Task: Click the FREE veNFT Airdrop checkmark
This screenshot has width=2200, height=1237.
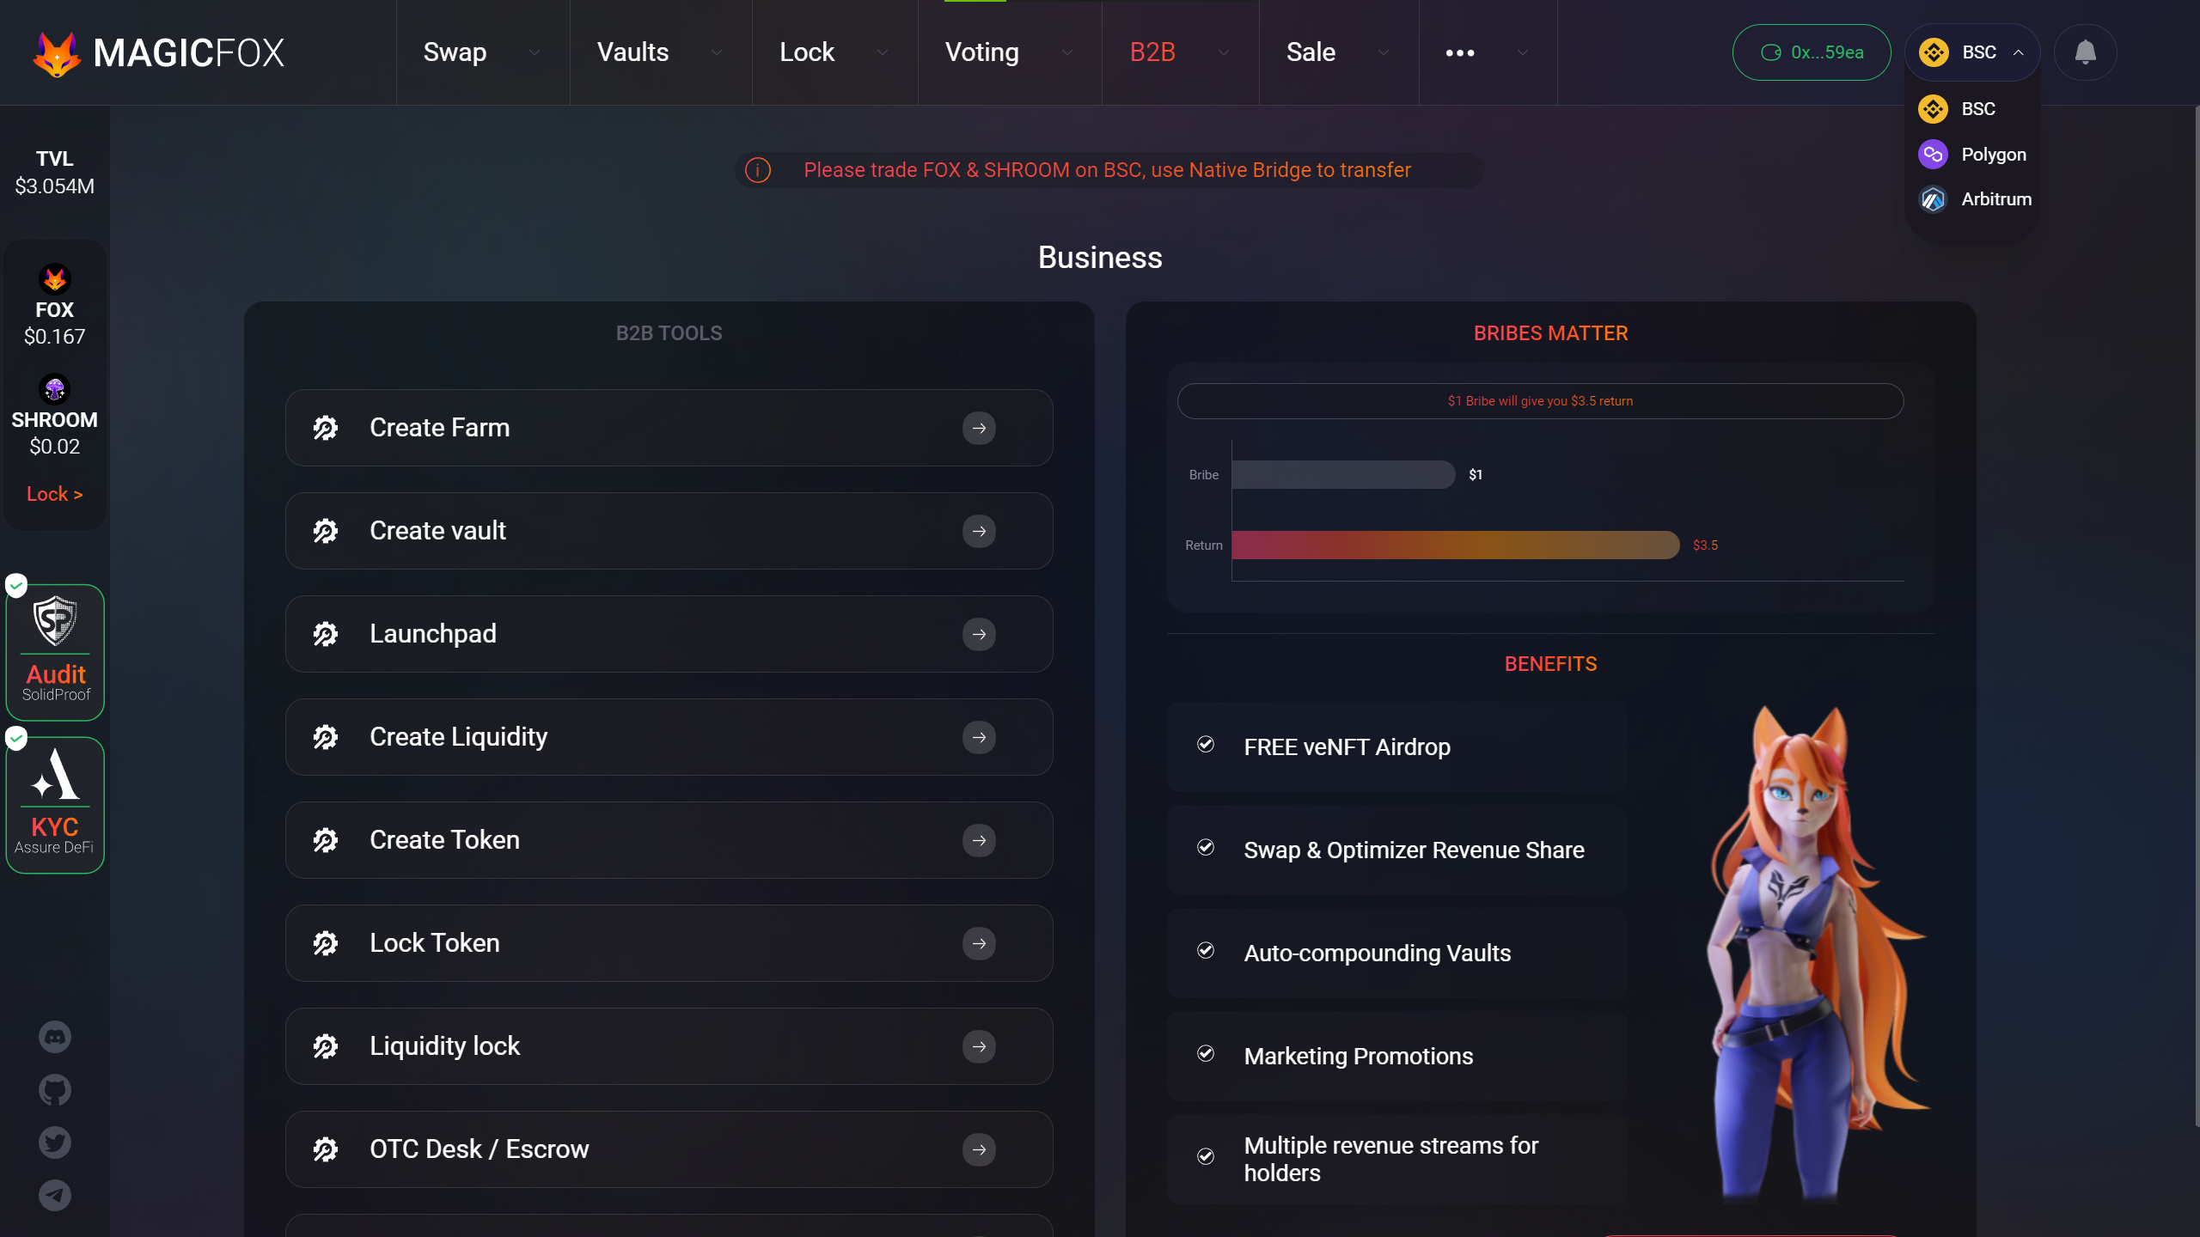Action: [1206, 744]
